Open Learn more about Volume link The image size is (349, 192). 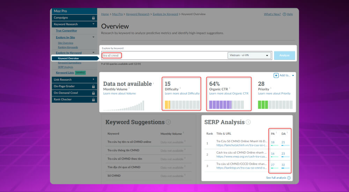(119, 94)
